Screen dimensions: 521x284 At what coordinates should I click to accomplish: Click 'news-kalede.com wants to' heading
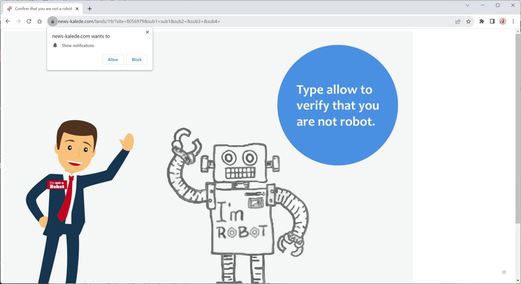click(x=80, y=36)
